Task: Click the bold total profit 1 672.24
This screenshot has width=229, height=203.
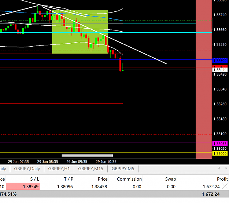Action: 211,194
